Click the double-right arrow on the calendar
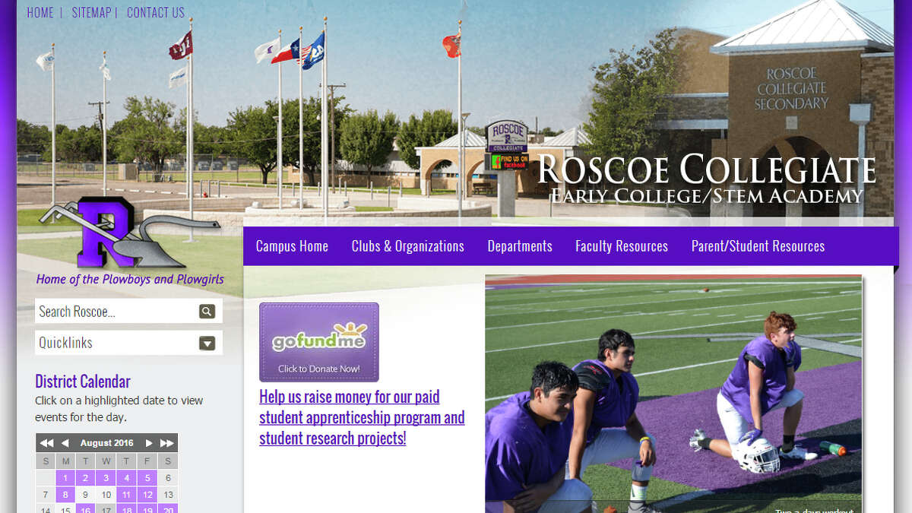The image size is (912, 513). 166,442
